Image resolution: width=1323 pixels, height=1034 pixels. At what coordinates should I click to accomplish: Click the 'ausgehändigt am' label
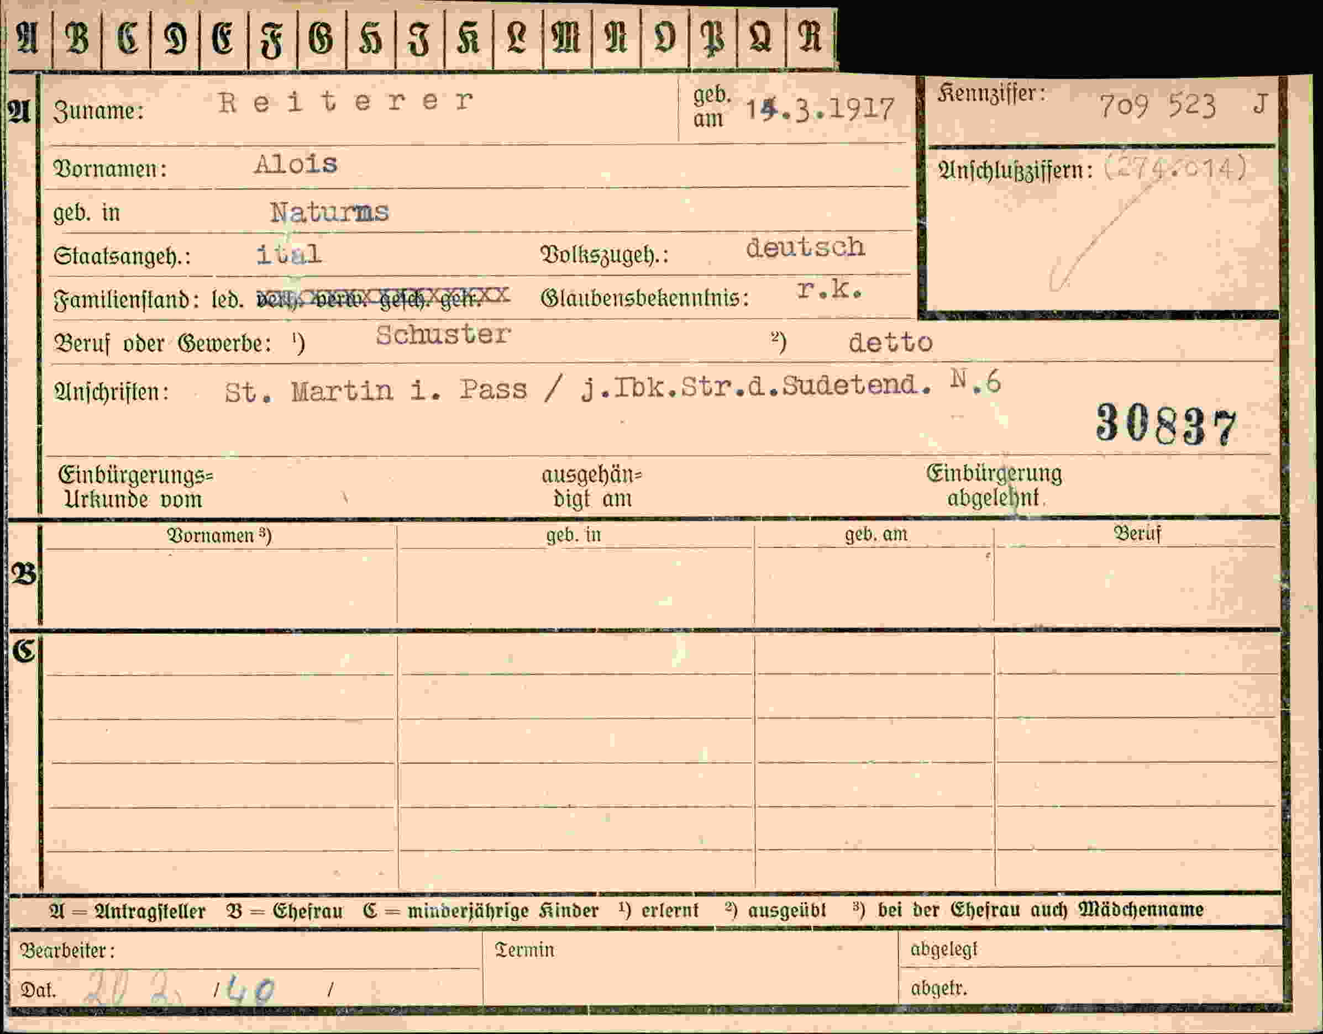(x=592, y=487)
